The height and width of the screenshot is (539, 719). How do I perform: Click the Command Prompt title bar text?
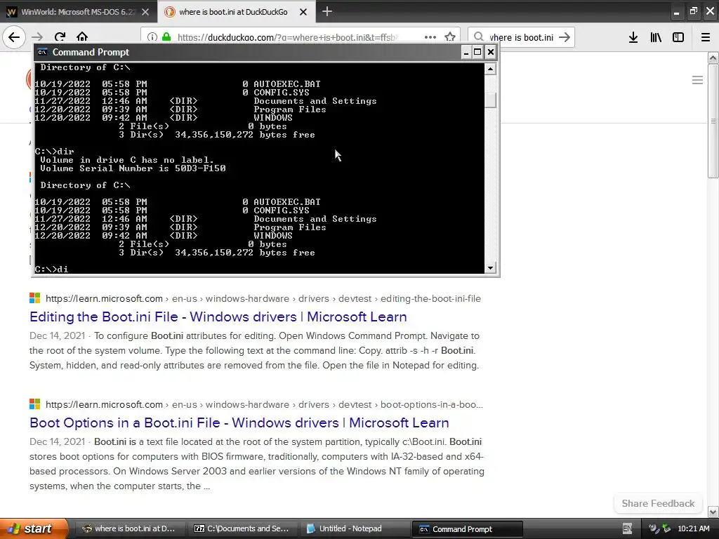tap(91, 52)
